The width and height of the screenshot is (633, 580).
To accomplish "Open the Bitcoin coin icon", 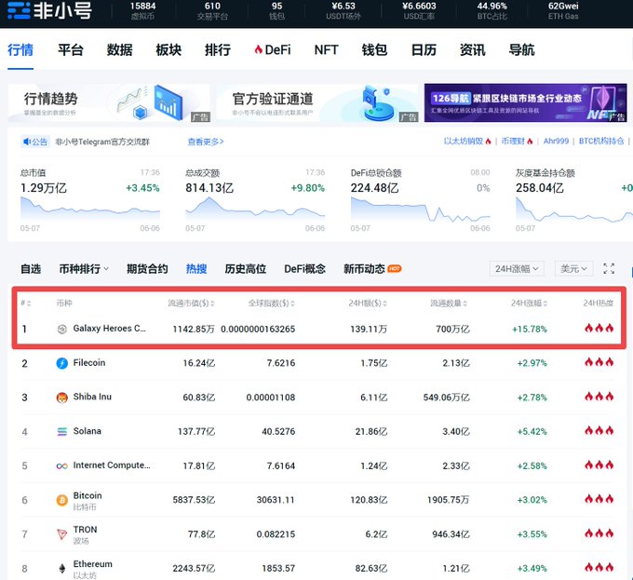I will pyautogui.click(x=61, y=501).
